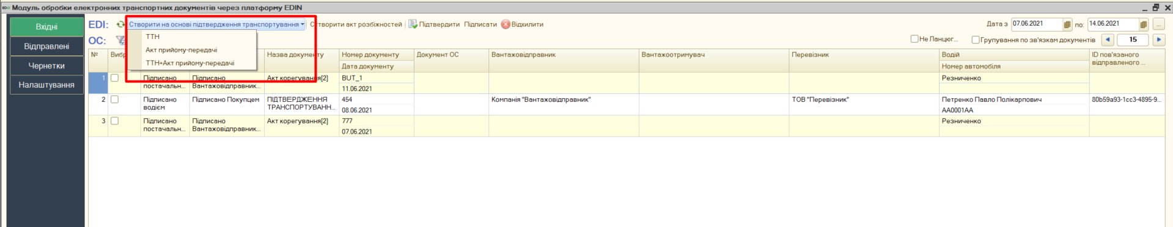
Task: Select cell BUT_1 in row 1
Action: [x=377, y=78]
